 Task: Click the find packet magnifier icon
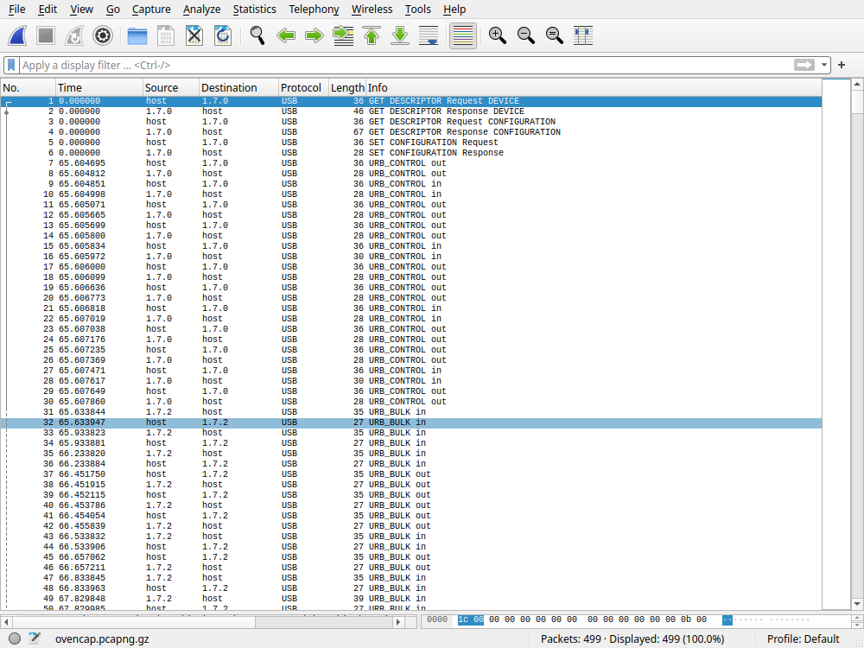257,35
